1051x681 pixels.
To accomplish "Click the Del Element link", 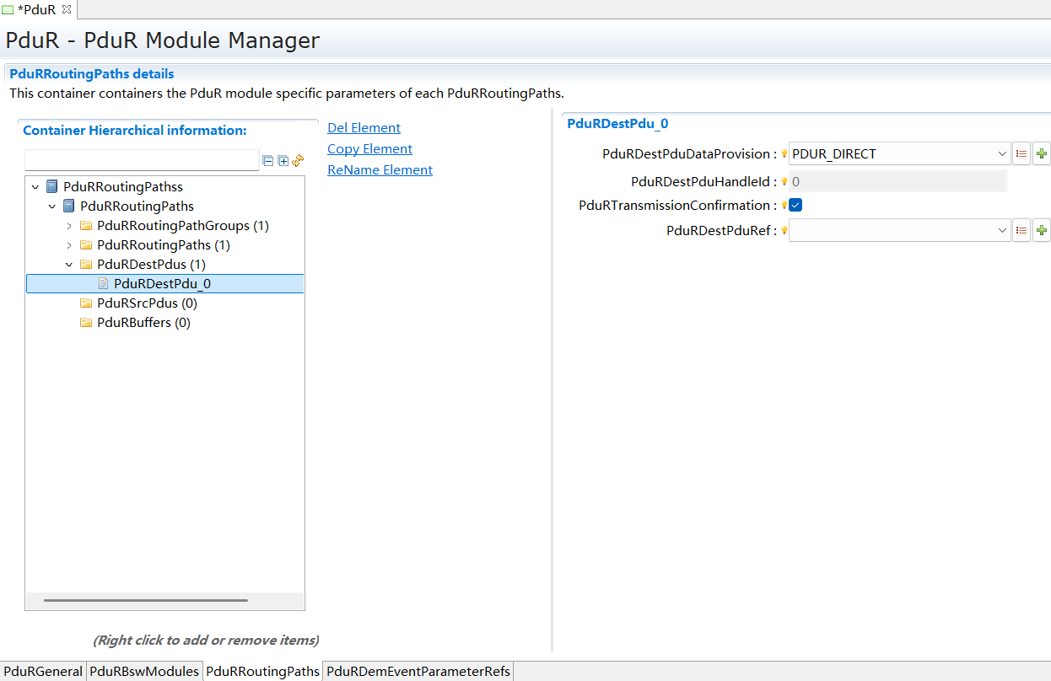I will pyautogui.click(x=364, y=127).
